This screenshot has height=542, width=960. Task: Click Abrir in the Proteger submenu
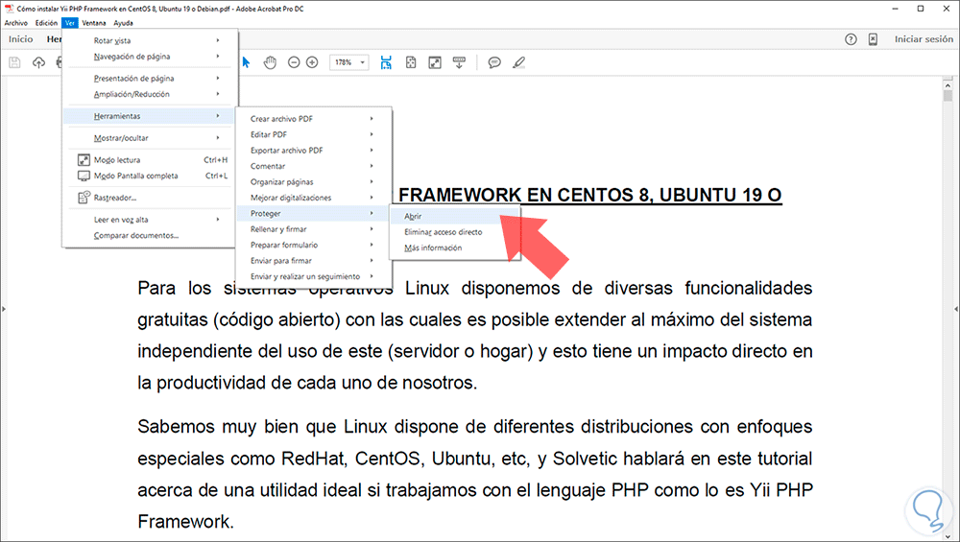455,216
